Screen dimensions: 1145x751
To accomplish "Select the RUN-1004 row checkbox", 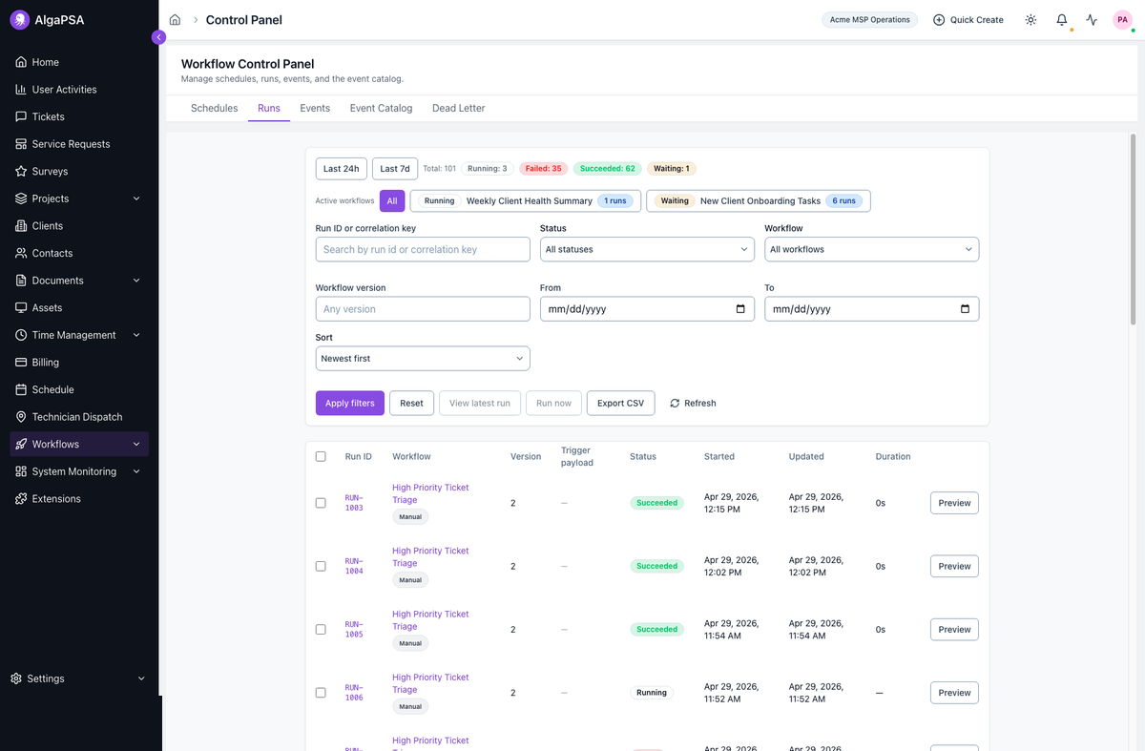I will 321,566.
